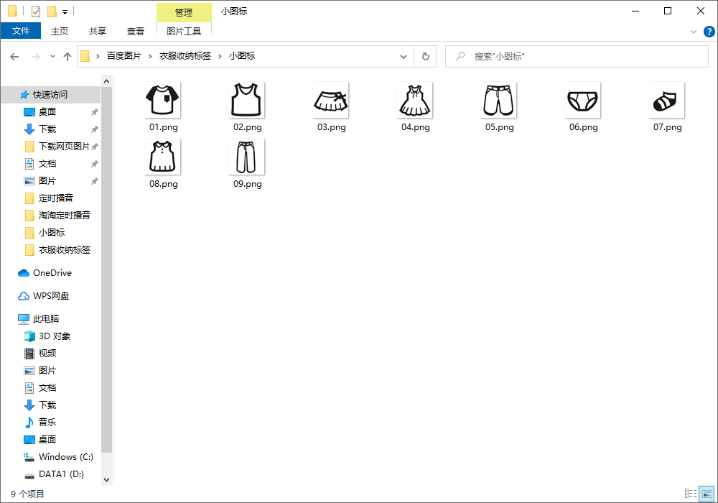Viewport: 718px width, 503px height.
Task: Open 图片 under This PC
Action: pyautogui.click(x=47, y=371)
